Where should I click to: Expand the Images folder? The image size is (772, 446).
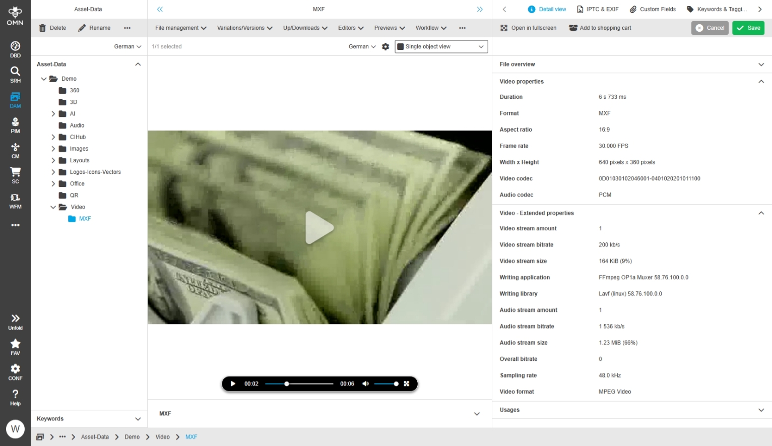click(53, 149)
